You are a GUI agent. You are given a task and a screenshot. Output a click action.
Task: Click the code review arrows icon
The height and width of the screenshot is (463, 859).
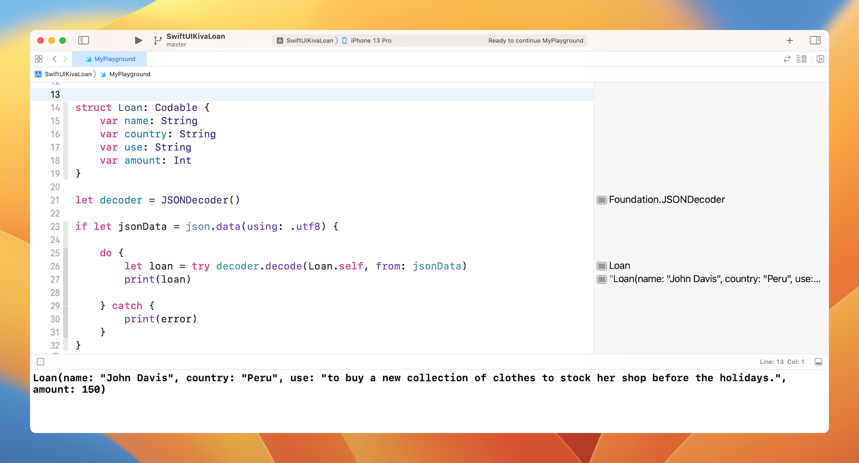coord(787,59)
